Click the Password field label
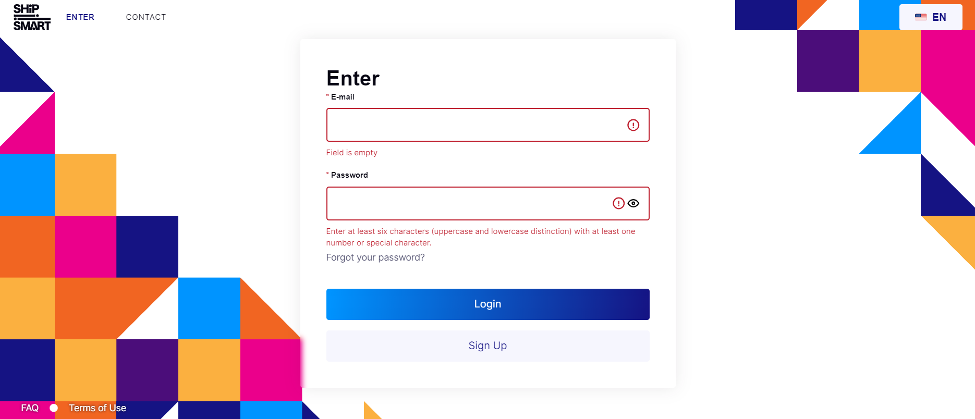The width and height of the screenshot is (975, 419). pyautogui.click(x=349, y=175)
